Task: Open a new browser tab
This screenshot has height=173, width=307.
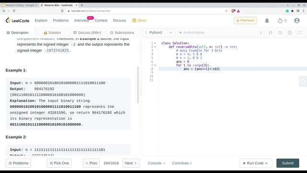Action: click(82, 5)
